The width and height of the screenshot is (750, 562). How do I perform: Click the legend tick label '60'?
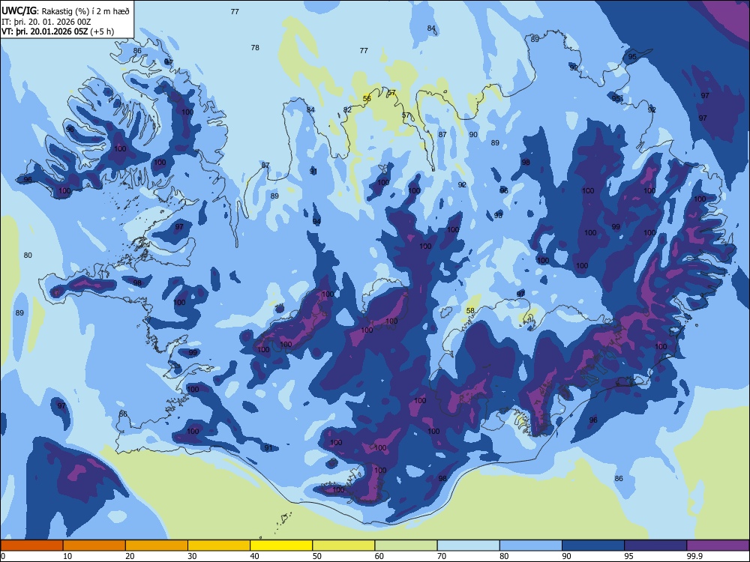coord(379,556)
